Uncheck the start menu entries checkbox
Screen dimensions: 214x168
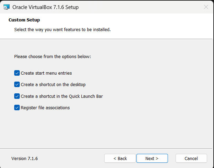tap(17, 73)
